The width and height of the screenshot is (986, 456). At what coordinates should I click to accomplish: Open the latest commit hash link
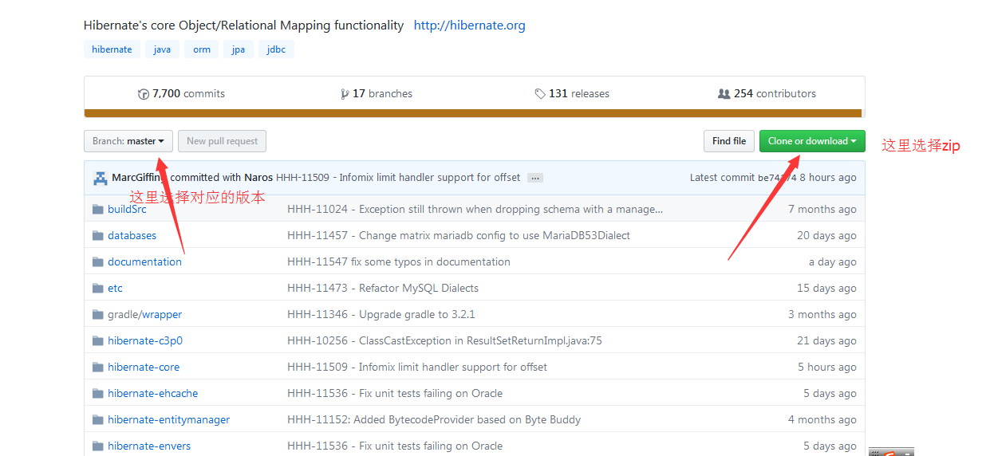pyautogui.click(x=777, y=178)
